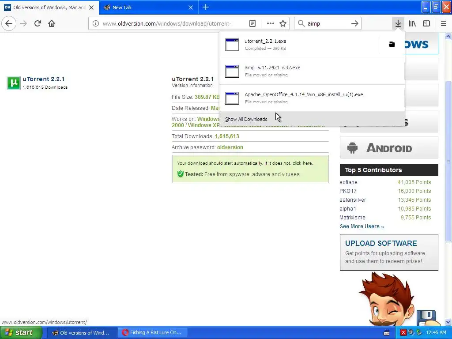Open sofiane contributor profile
The width and height of the screenshot is (452, 339).
(x=348, y=182)
